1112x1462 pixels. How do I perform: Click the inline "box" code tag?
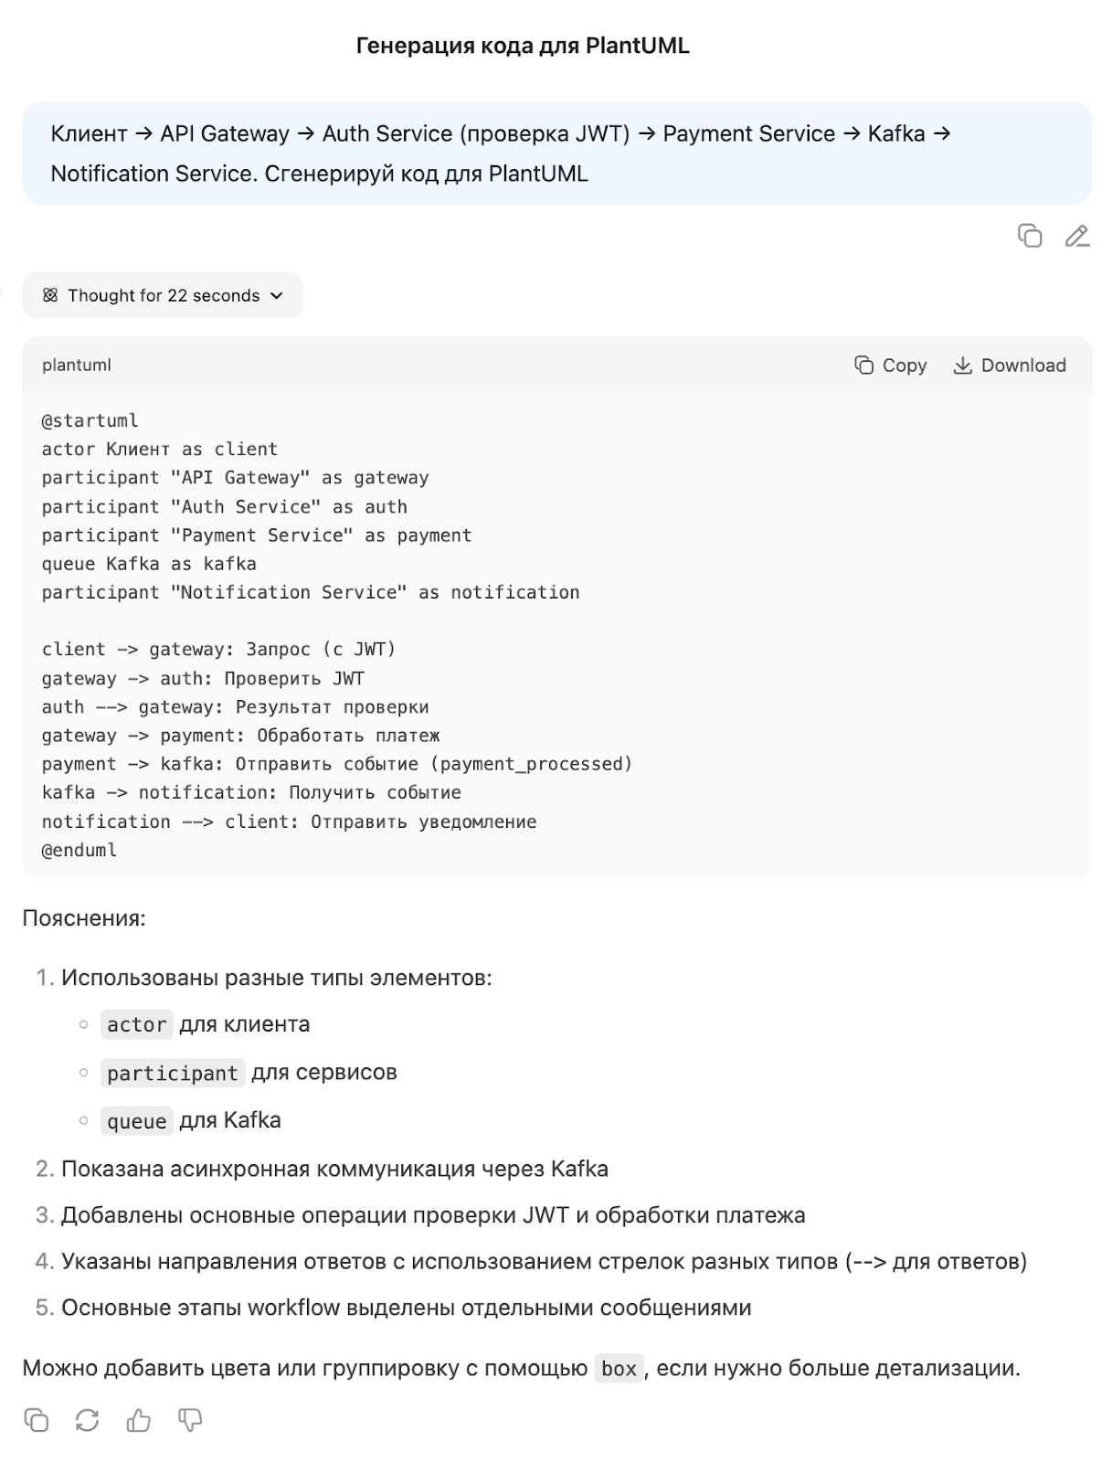(619, 1369)
